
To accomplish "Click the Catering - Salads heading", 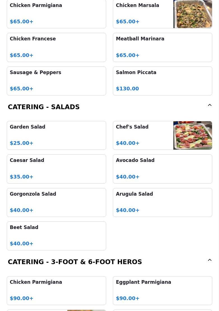I will [44, 107].
